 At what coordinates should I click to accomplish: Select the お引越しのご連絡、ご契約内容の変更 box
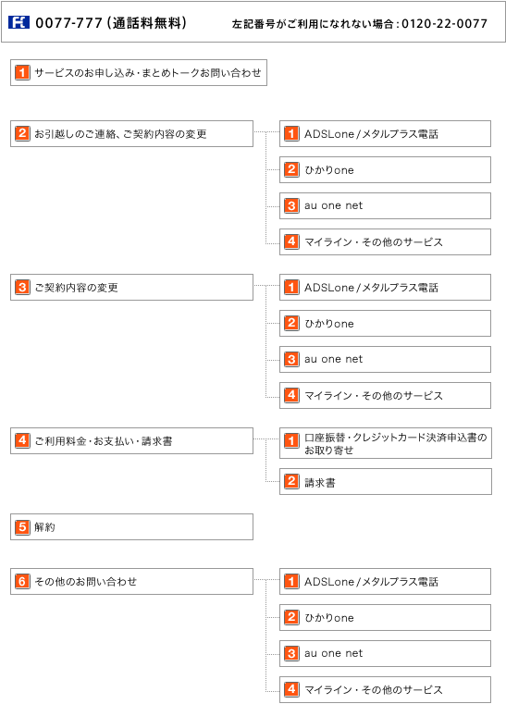(x=131, y=133)
